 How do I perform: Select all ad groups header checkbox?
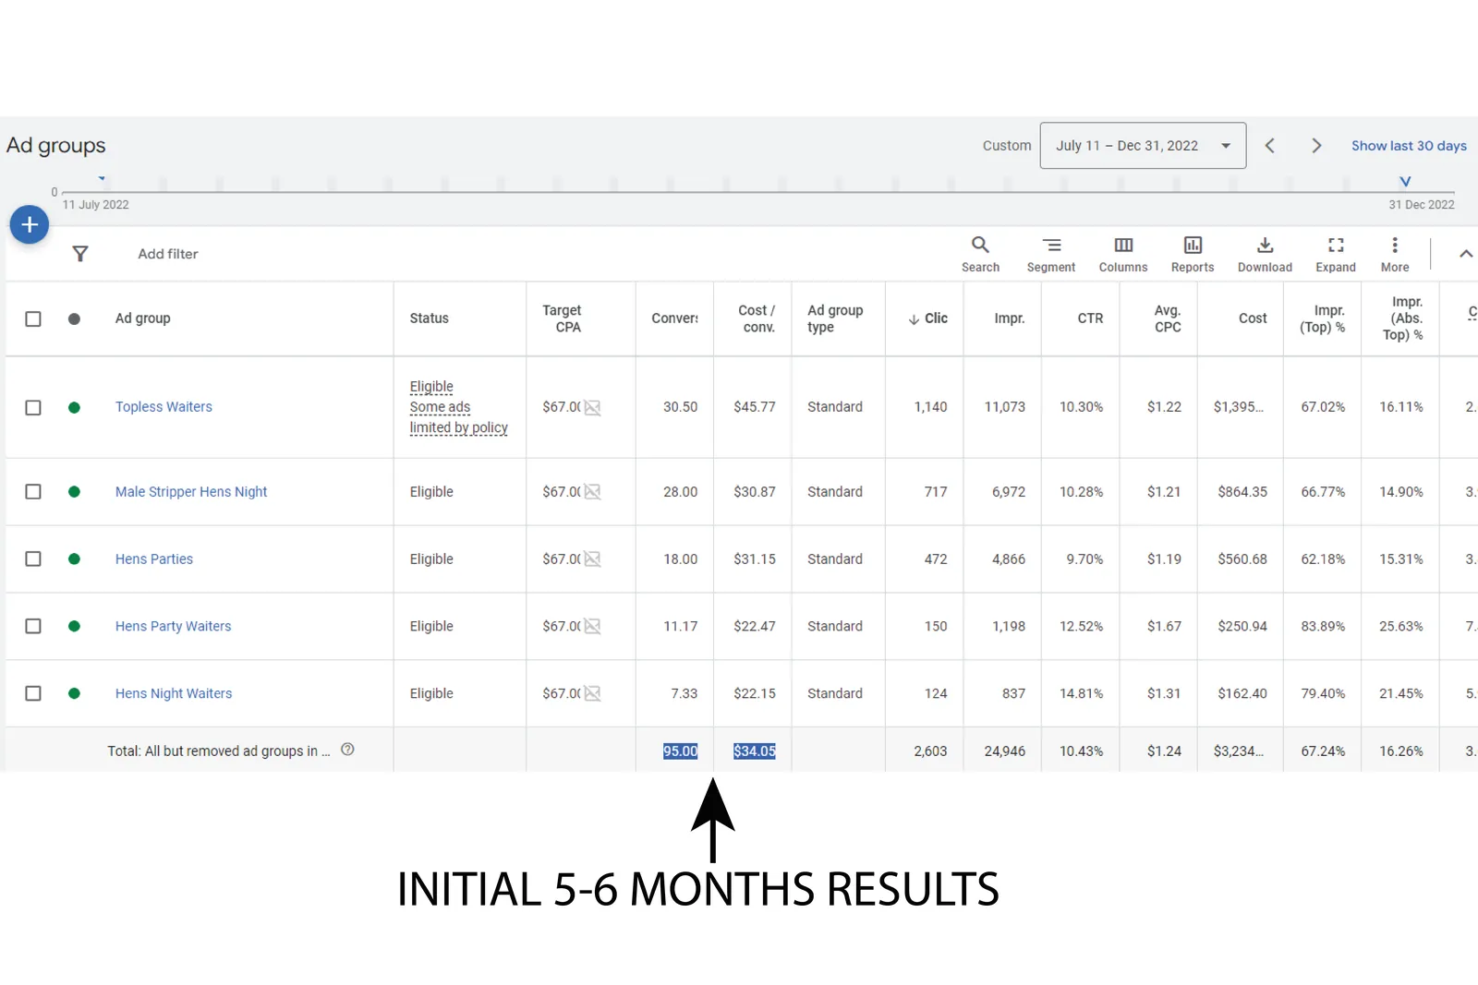tap(33, 318)
